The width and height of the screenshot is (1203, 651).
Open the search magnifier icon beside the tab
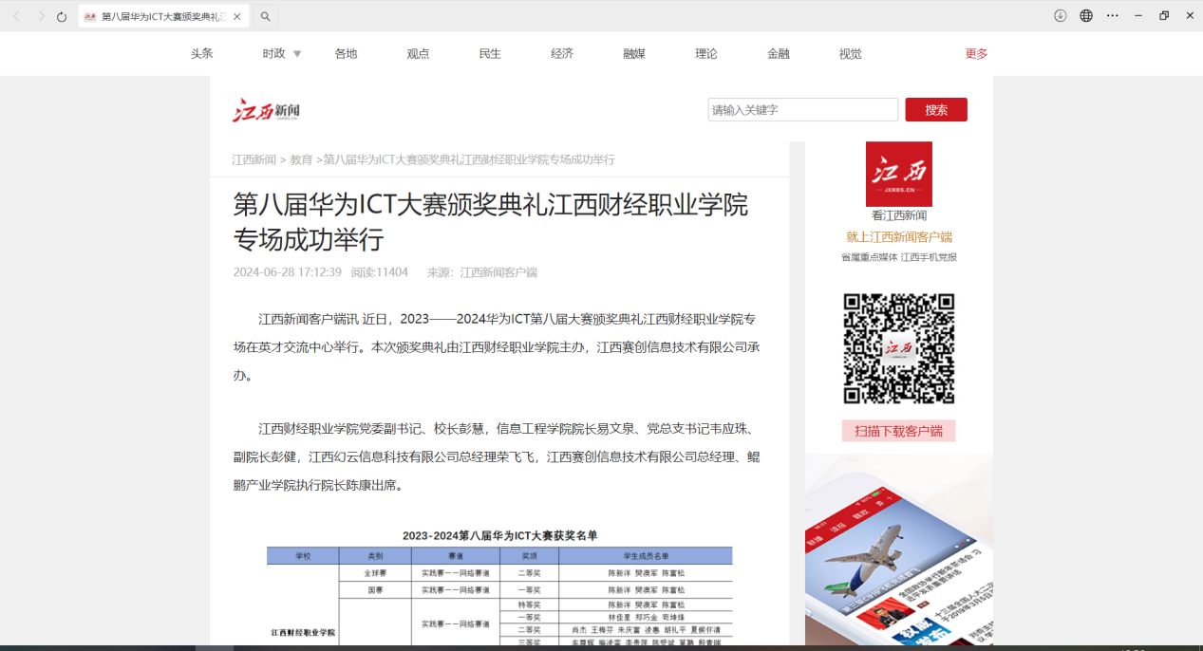coord(266,16)
